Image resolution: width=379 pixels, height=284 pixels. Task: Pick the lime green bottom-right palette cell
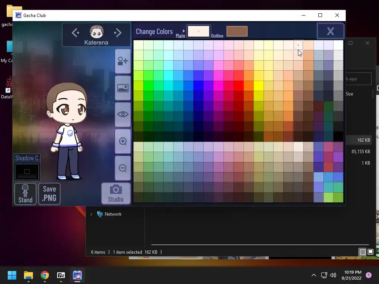point(328,197)
